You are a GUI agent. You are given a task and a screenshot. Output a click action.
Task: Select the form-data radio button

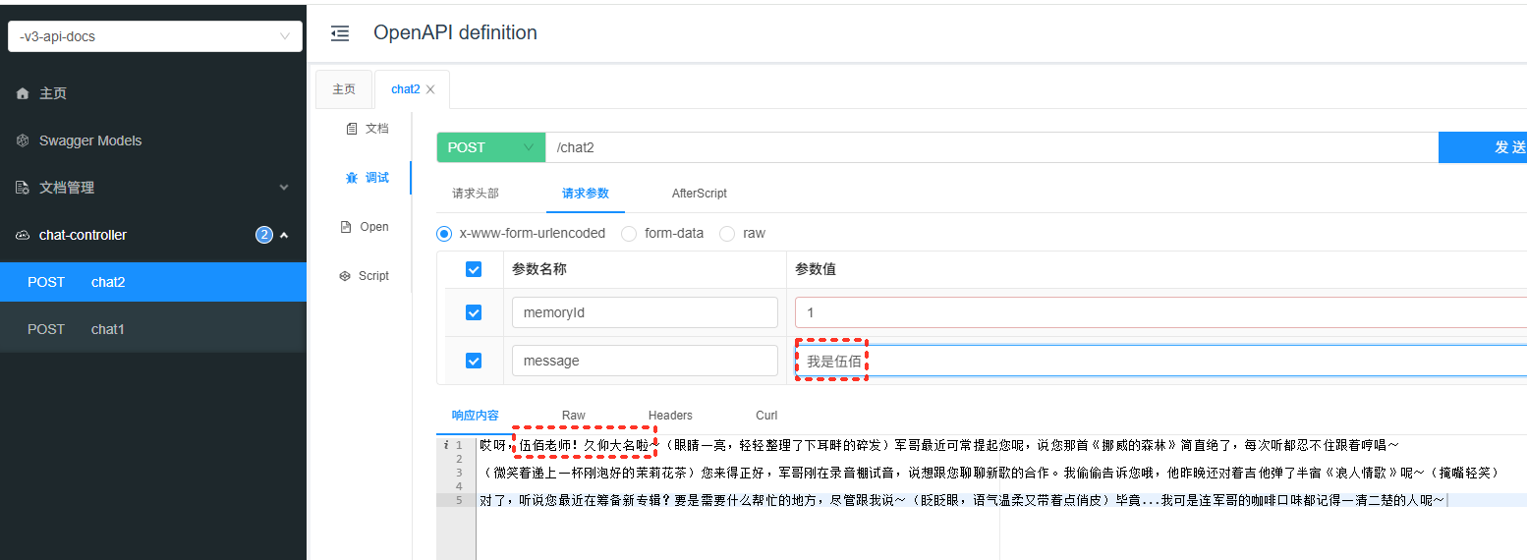coord(629,234)
